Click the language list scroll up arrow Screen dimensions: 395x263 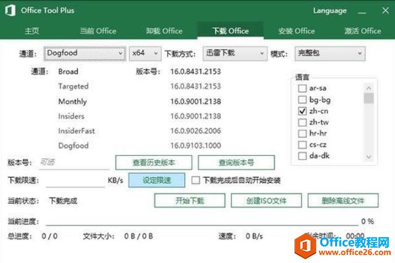pos(369,88)
